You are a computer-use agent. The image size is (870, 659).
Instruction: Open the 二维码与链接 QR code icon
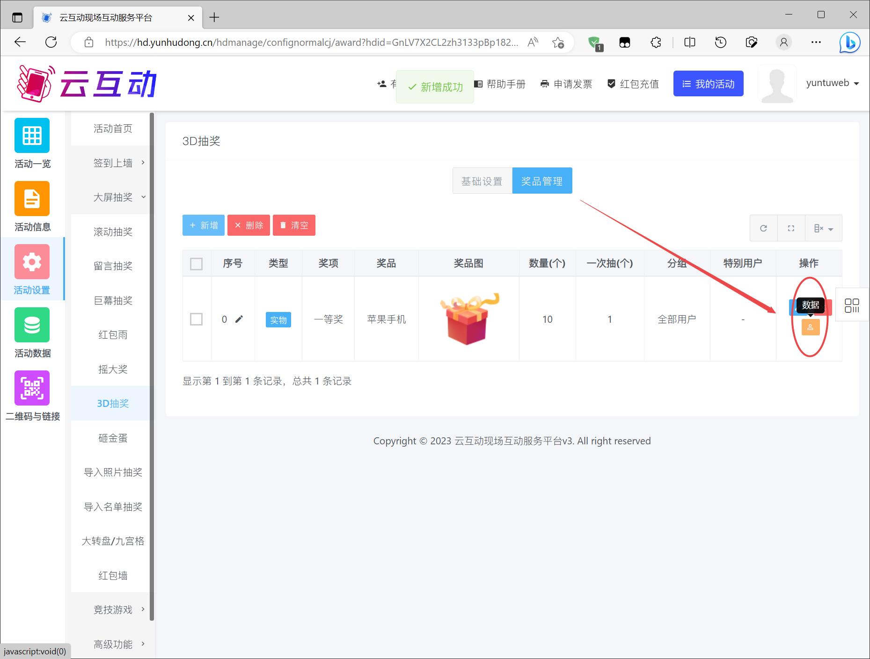pyautogui.click(x=32, y=388)
